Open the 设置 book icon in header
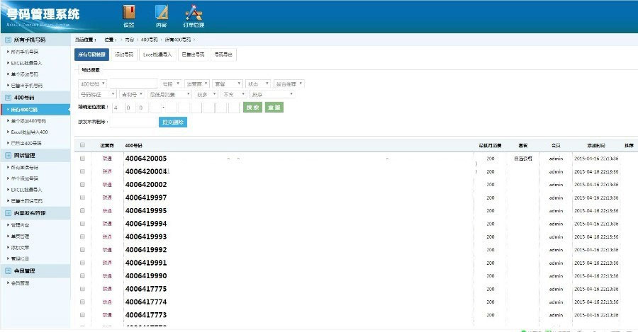 128,13
